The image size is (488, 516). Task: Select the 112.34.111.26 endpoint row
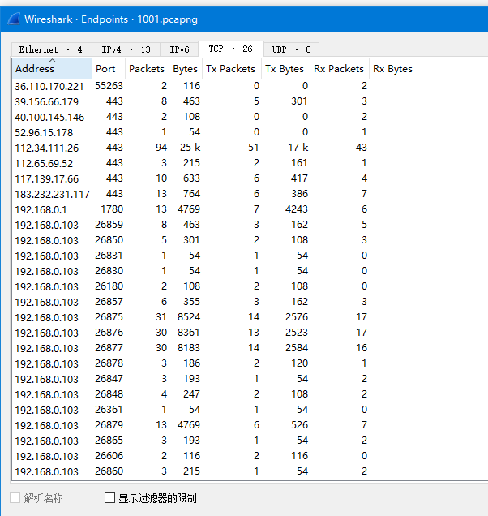pos(250,148)
